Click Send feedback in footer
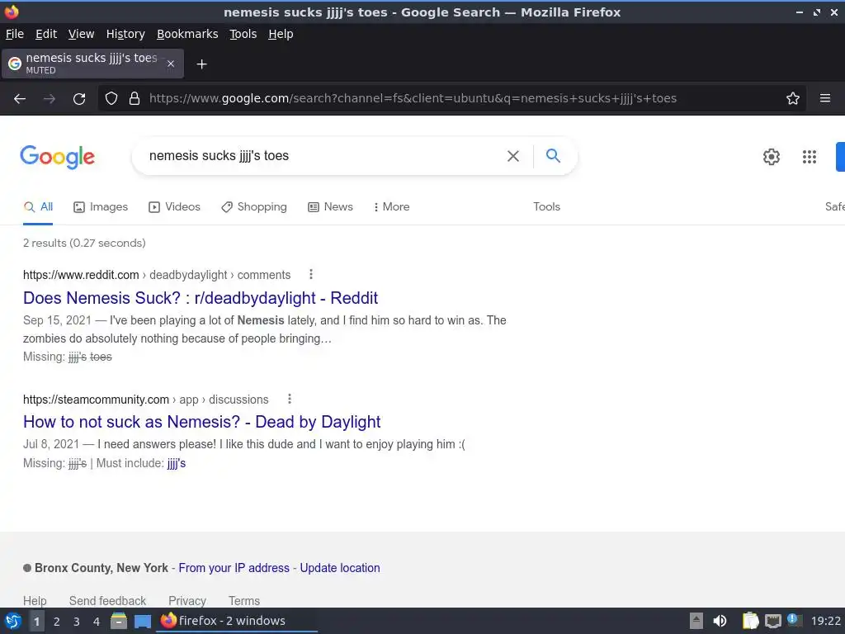The width and height of the screenshot is (845, 634). pos(107,601)
